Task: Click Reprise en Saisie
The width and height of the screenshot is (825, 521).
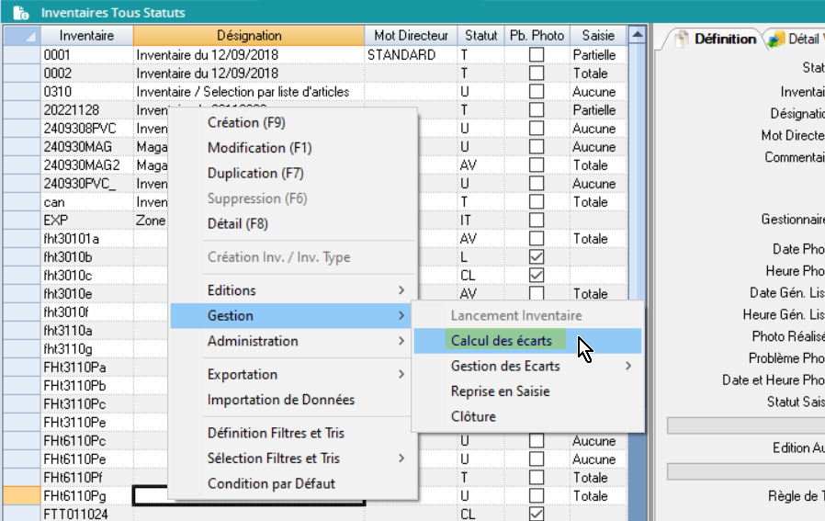Action: click(501, 391)
